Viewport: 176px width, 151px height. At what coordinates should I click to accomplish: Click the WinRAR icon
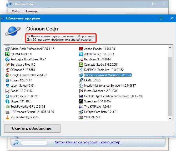point(81,117)
